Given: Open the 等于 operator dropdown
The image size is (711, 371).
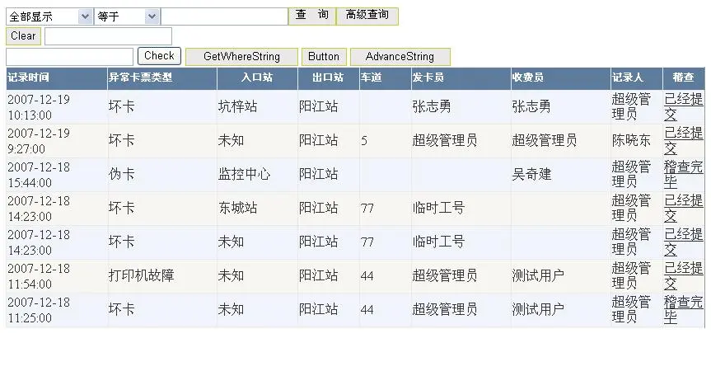Looking at the screenshot, I should (x=127, y=16).
